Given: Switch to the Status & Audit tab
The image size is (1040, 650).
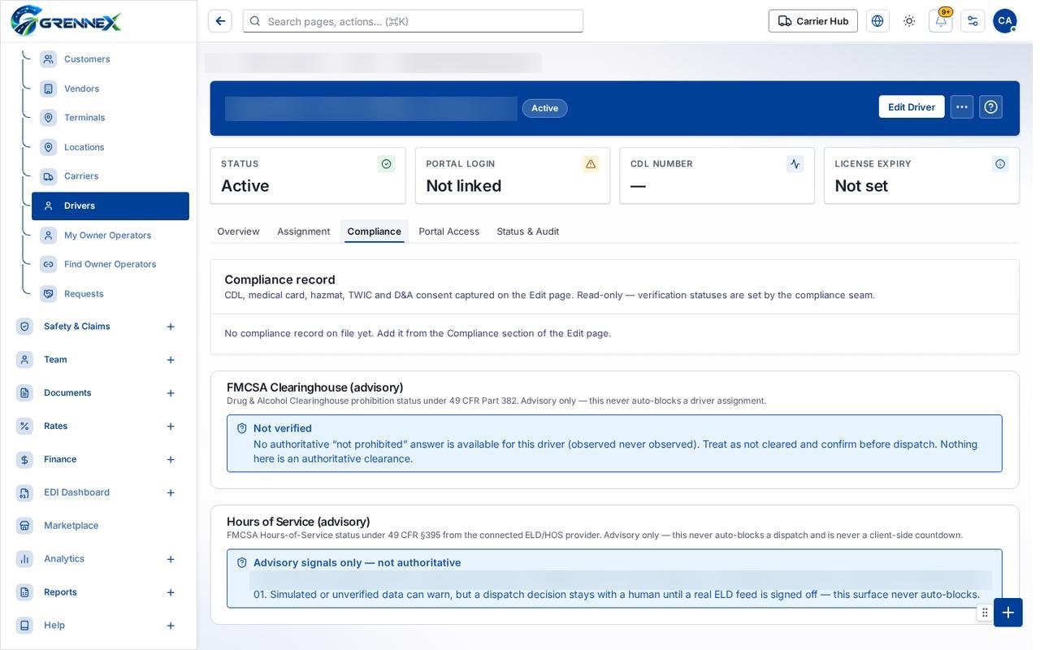Looking at the screenshot, I should pyautogui.click(x=527, y=232).
